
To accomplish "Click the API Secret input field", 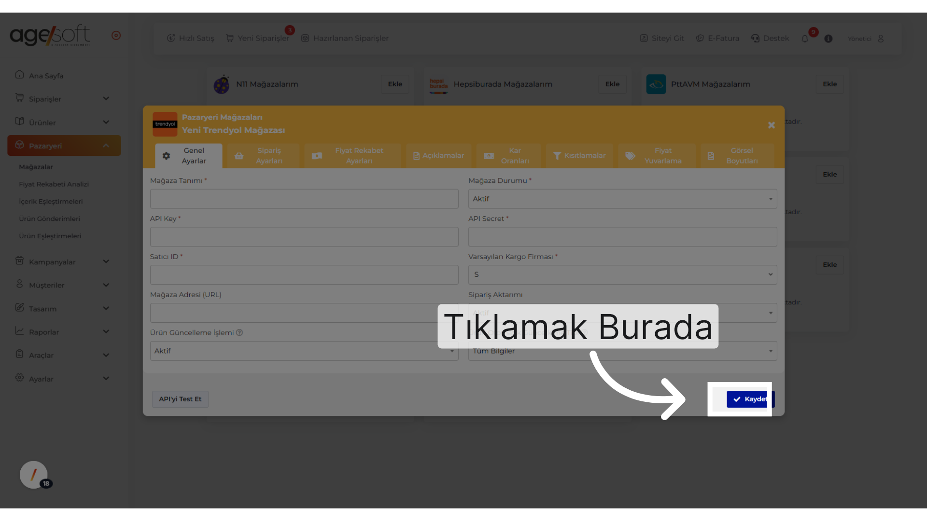I will (x=622, y=237).
